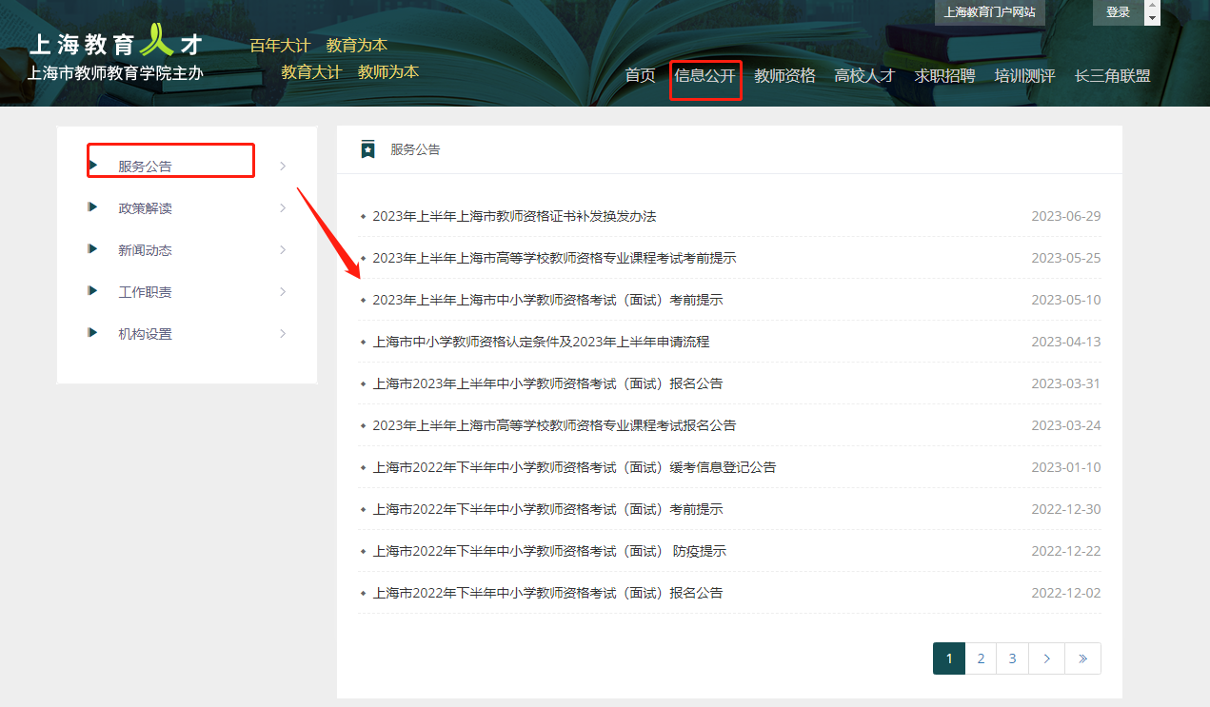
Task: Click the up arrow beside the 登录 button
Action: coord(1151,6)
